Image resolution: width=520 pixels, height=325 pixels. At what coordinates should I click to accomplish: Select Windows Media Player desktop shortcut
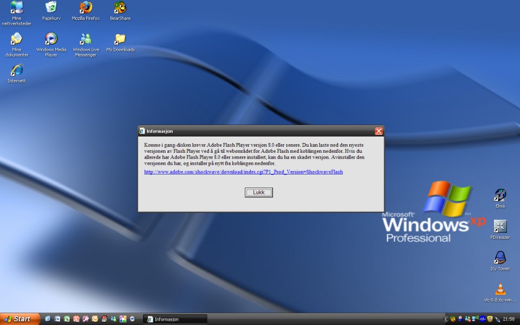pos(51,45)
